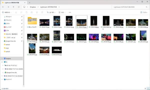Click the Copy icon in toolbar
Image resolution: width=150 pixels, height=90 pixels.
pos(21,12)
